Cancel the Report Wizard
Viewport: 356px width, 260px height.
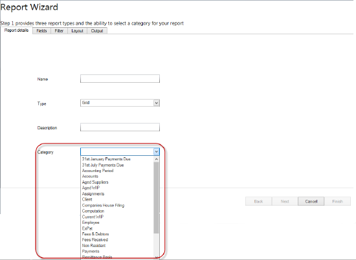[x=311, y=201]
